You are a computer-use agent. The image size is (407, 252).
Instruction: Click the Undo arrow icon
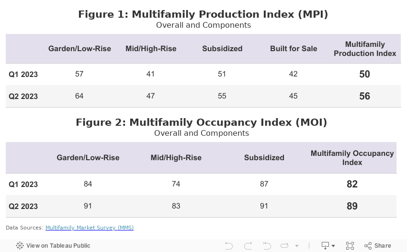tap(229, 245)
